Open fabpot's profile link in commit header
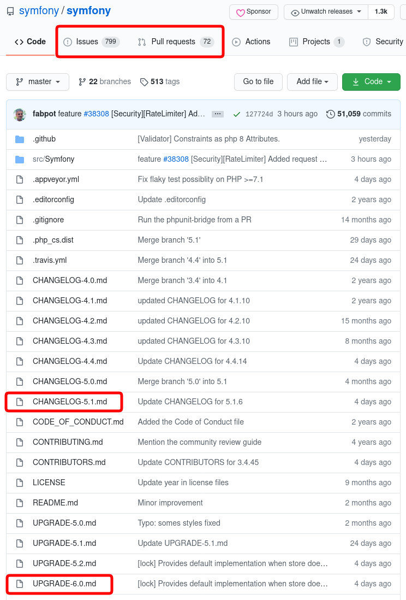The width and height of the screenshot is (406, 600). (44, 114)
